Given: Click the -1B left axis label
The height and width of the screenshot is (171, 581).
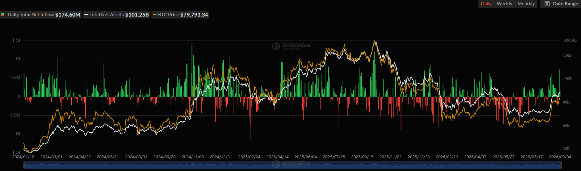Looking at the screenshot, I should (x=17, y=134).
